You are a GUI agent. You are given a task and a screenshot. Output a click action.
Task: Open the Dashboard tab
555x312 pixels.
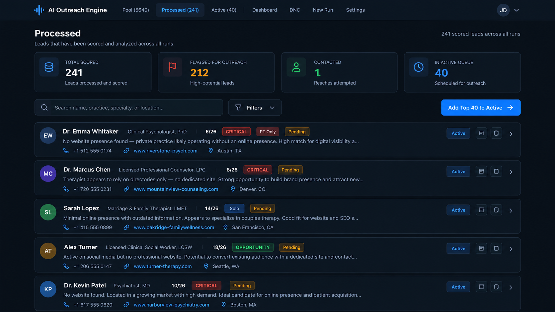[x=265, y=10]
